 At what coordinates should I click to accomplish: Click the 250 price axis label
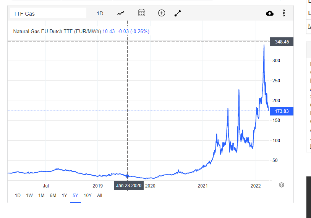click(x=276, y=81)
